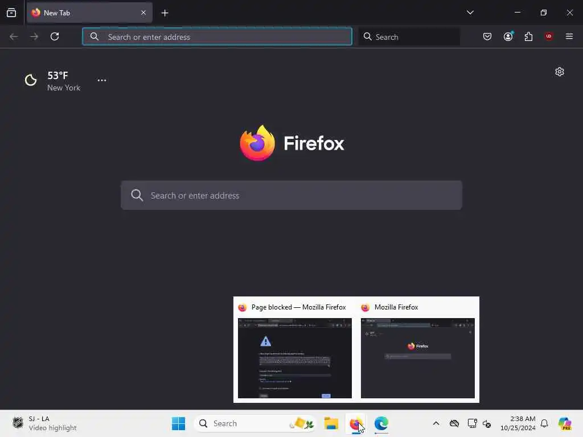Click the 53°F New York weather
Viewport: 583px width, 437px height.
(x=64, y=81)
